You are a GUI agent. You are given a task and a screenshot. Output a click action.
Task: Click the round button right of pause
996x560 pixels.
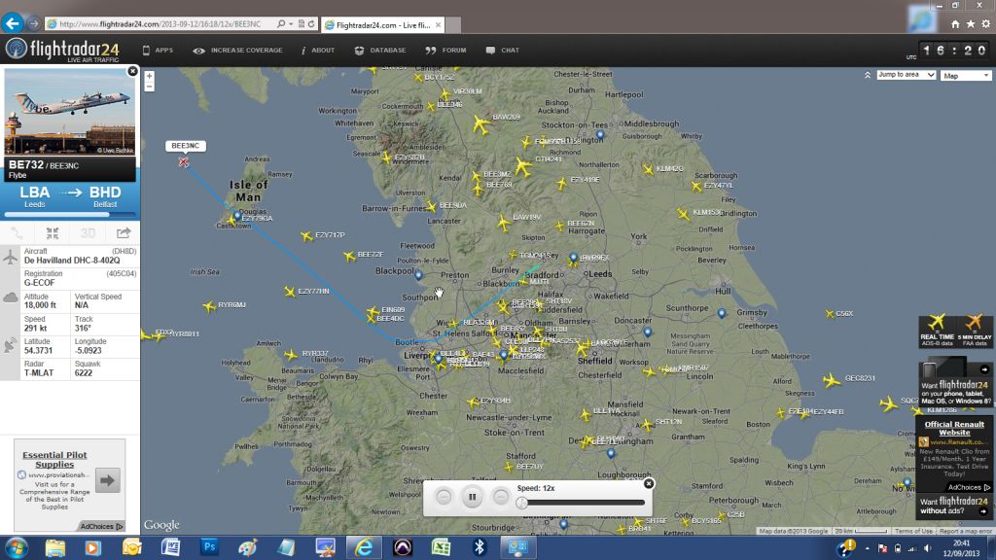501,497
